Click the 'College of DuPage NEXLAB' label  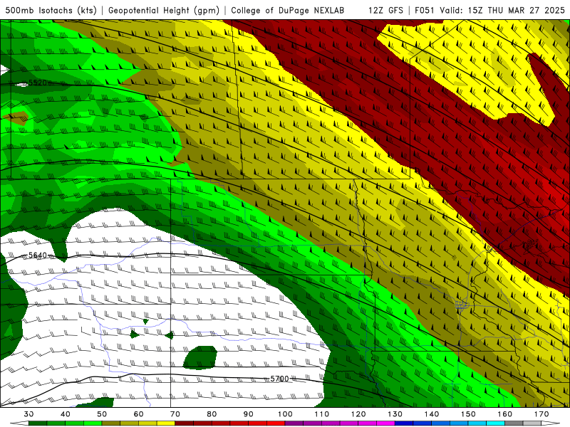click(288, 10)
